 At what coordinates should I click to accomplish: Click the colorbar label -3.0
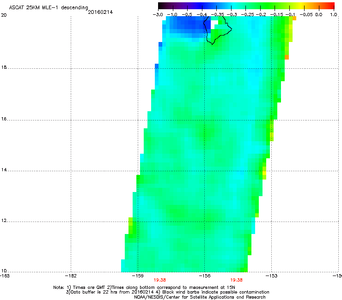click(158, 15)
